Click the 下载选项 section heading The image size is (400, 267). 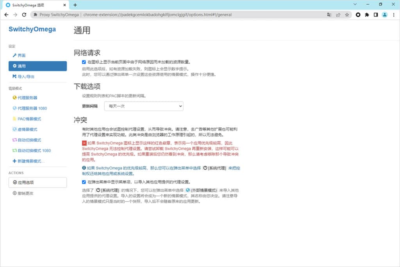87,86
